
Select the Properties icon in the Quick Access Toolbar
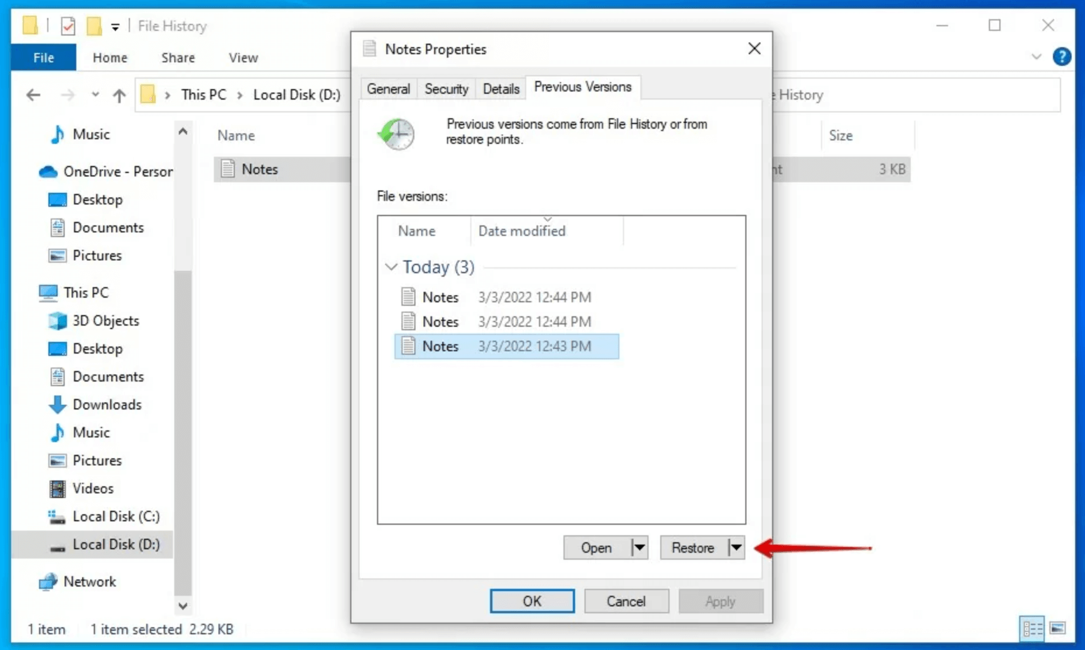pyautogui.click(x=67, y=26)
